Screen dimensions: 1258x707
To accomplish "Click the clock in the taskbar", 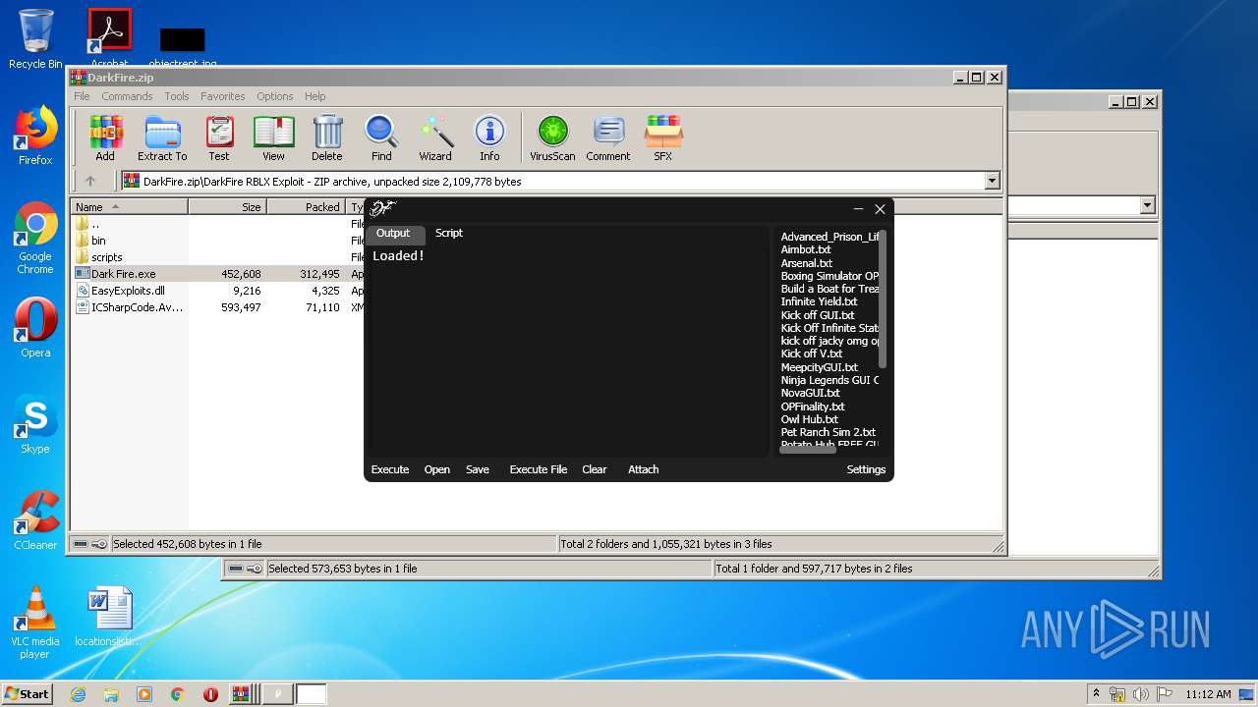I will (1208, 694).
